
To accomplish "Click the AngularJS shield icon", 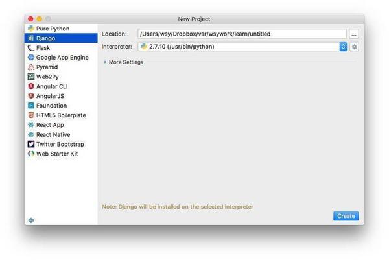I will [x=30, y=96].
